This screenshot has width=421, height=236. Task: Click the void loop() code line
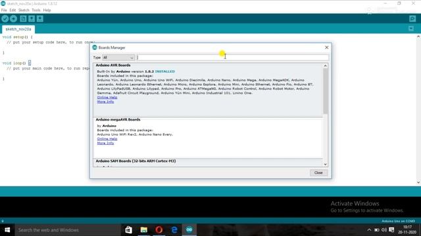click(x=16, y=63)
